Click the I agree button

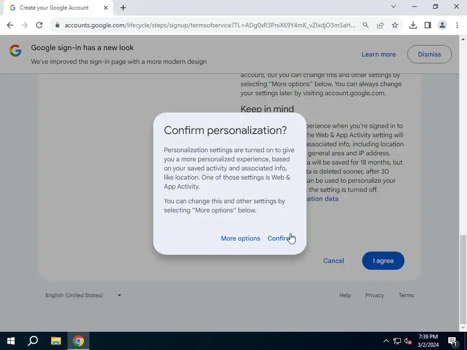(x=383, y=261)
